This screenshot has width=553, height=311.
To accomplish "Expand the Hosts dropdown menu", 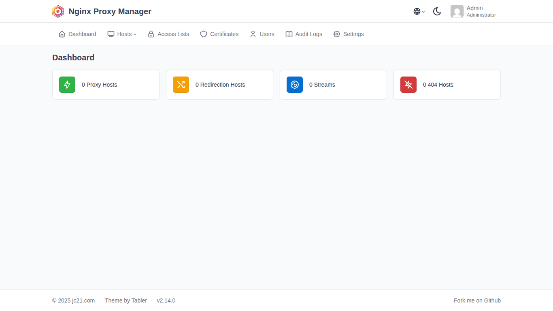I will click(x=122, y=34).
